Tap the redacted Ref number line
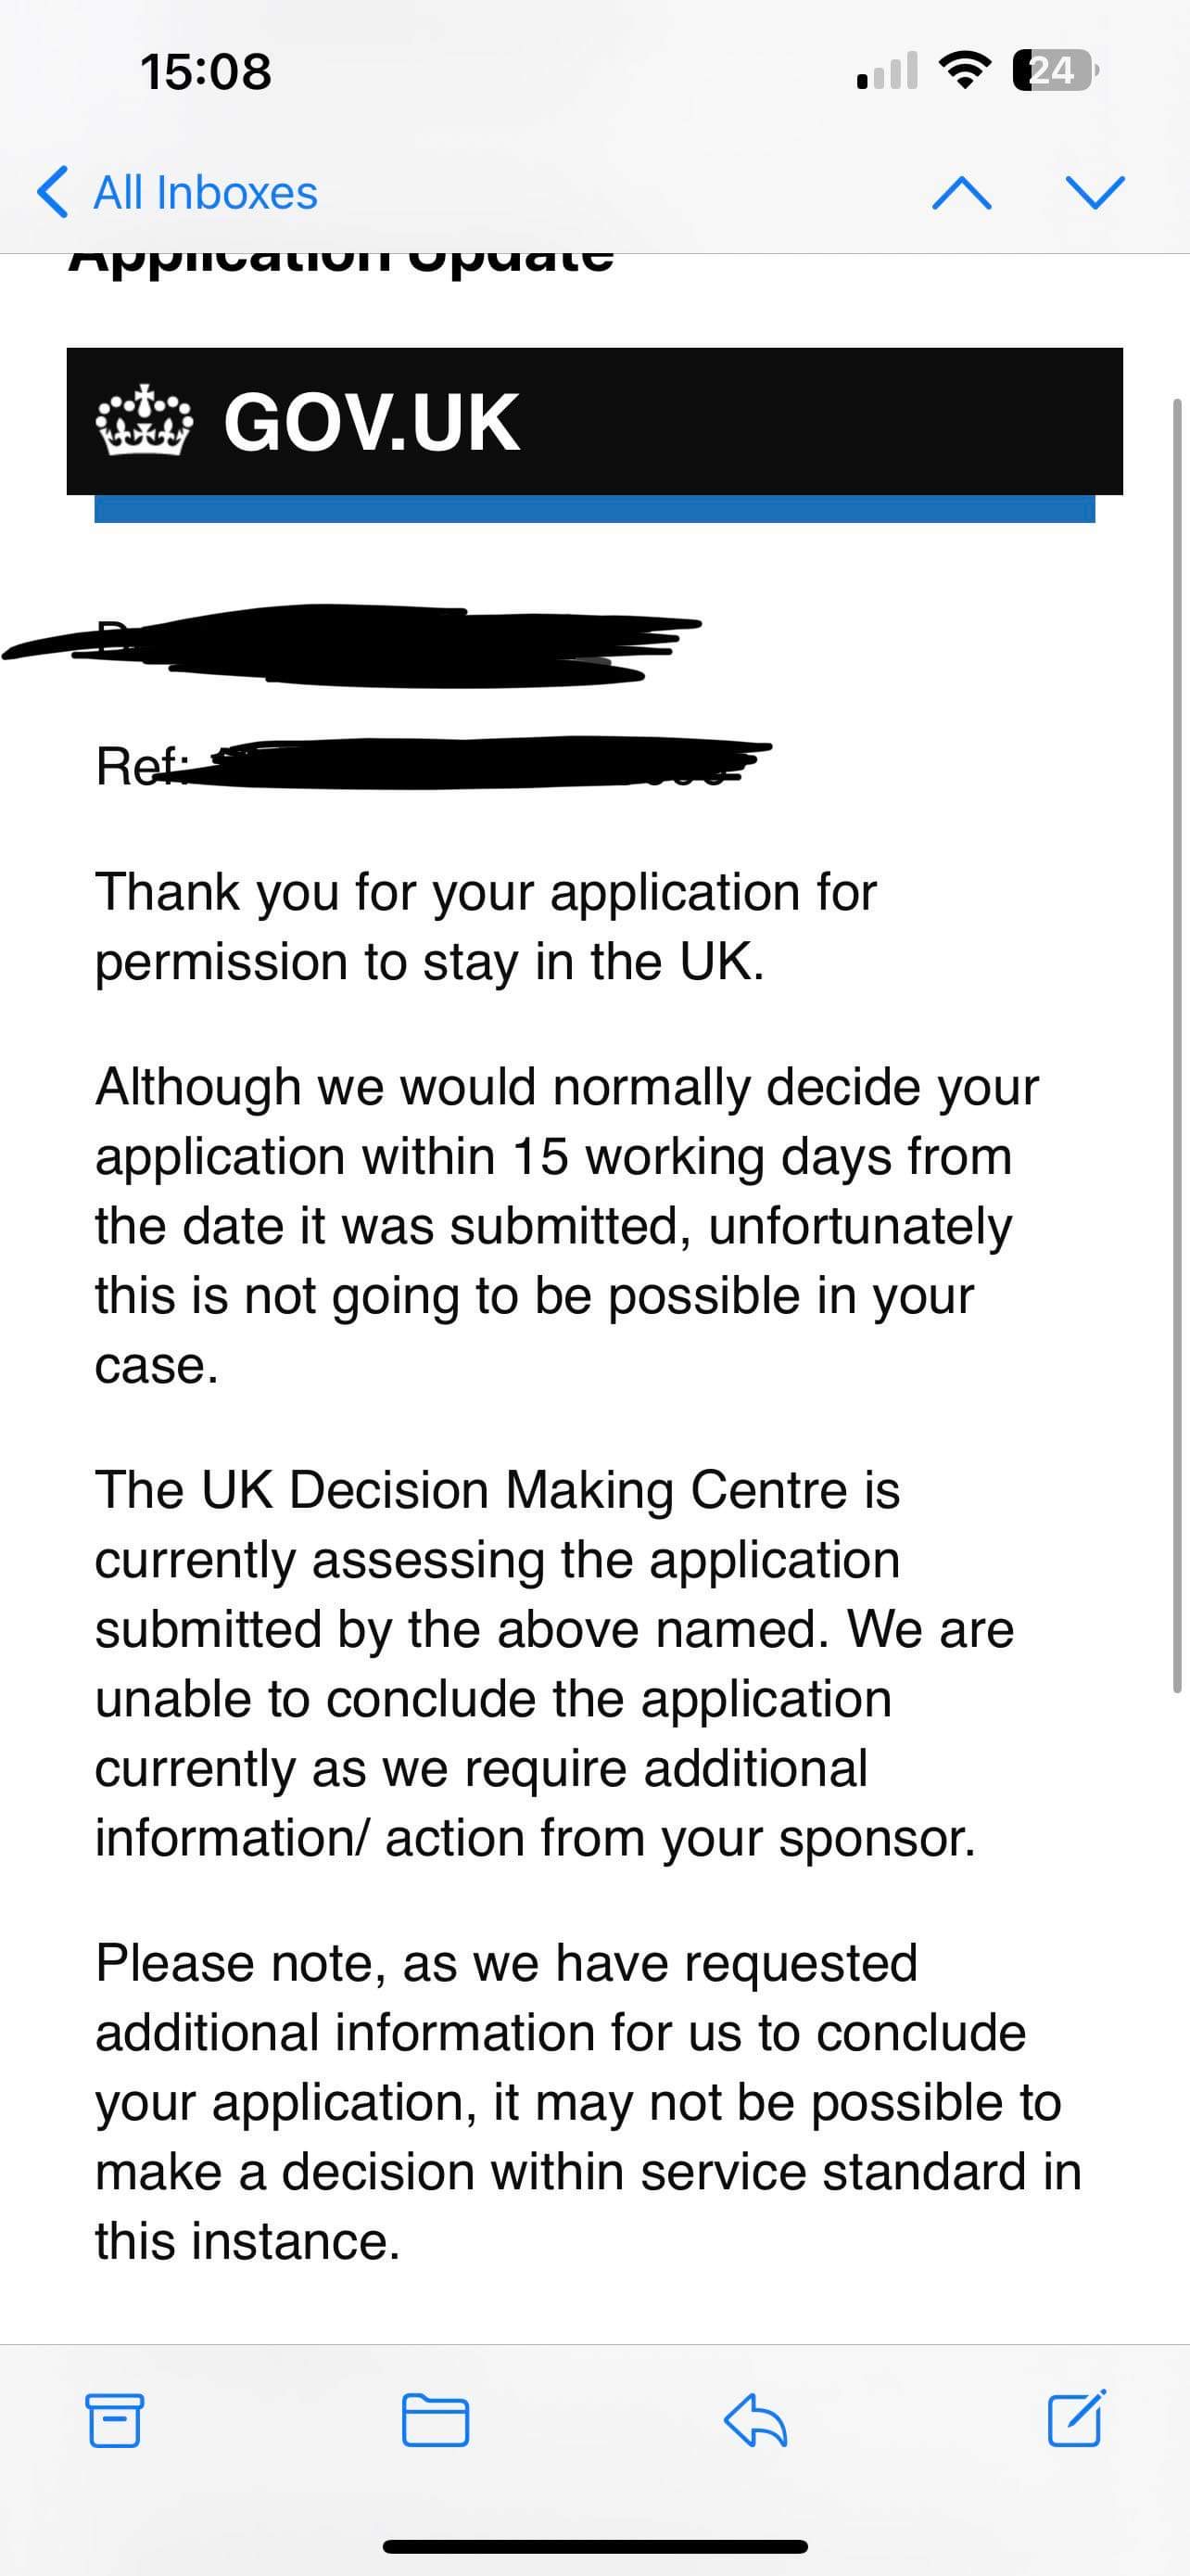1190x2576 pixels. [x=434, y=765]
